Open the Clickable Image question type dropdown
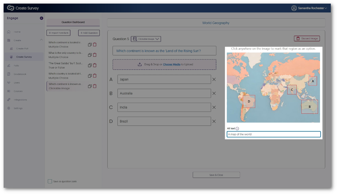 coord(146,39)
